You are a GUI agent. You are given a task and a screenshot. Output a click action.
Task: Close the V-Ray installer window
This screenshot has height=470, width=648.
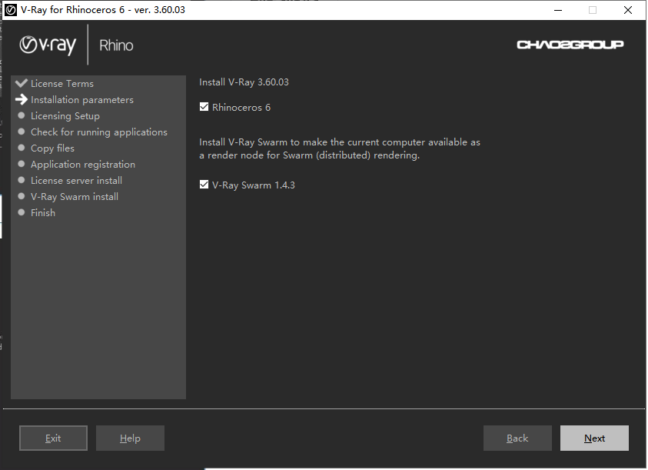pos(628,10)
